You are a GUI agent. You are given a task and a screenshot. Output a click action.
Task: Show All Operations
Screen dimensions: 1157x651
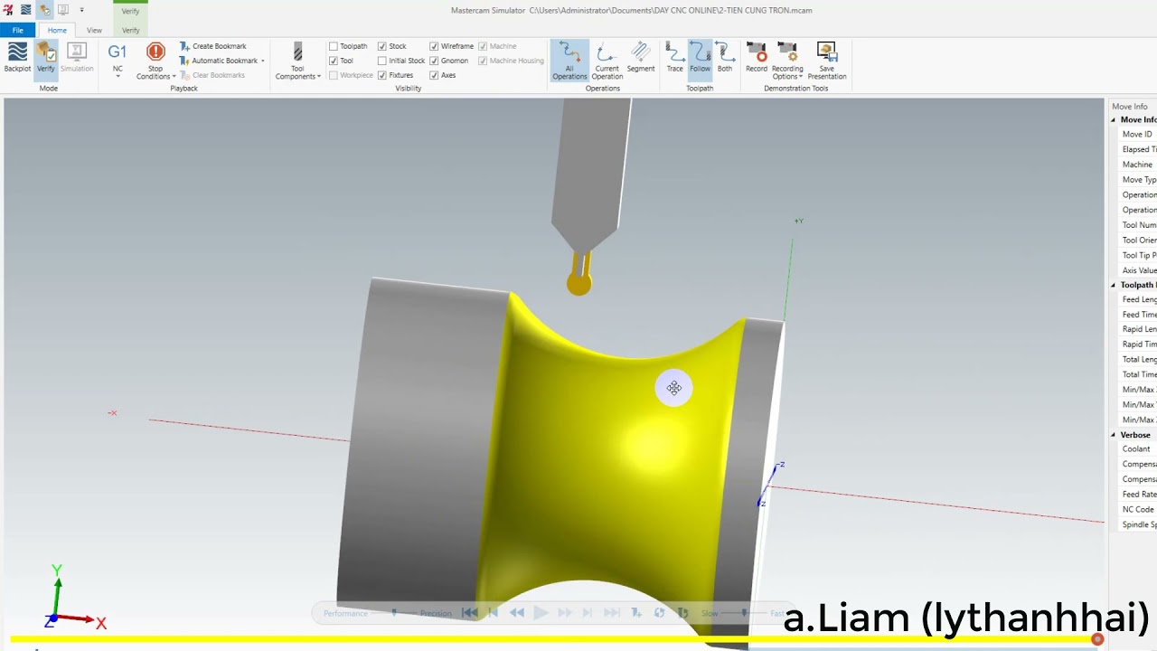click(569, 61)
